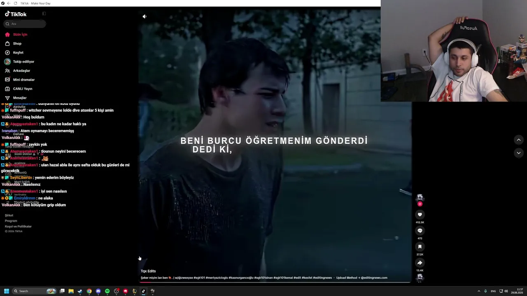
Task: Open volume control in the system tray
Action: (x=506, y=291)
